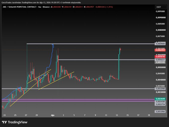Click the TradingView logo at bottom
The height and width of the screenshot is (127, 169).
click(15, 122)
